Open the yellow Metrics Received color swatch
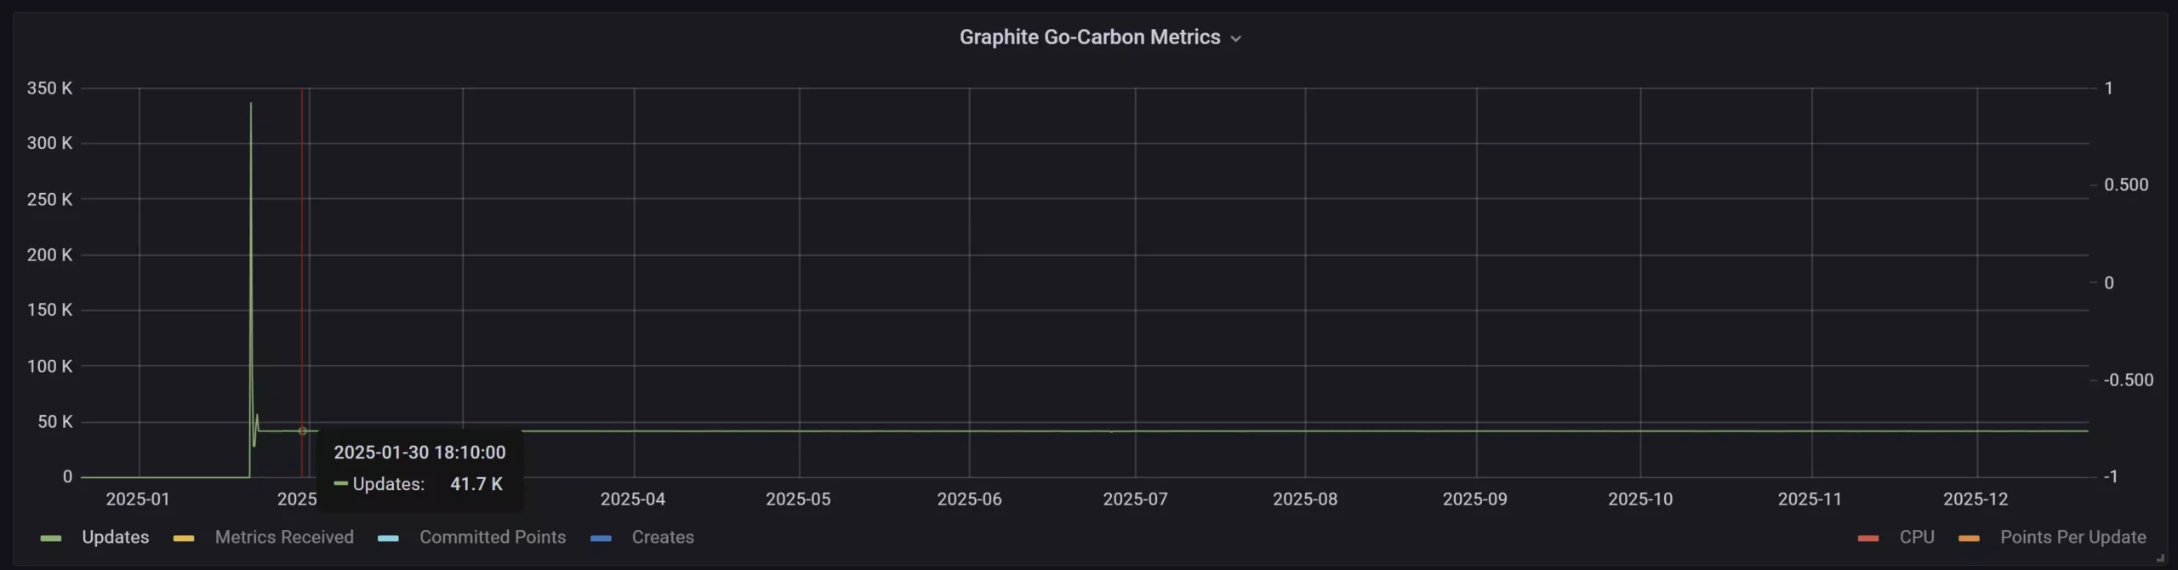 tap(184, 538)
